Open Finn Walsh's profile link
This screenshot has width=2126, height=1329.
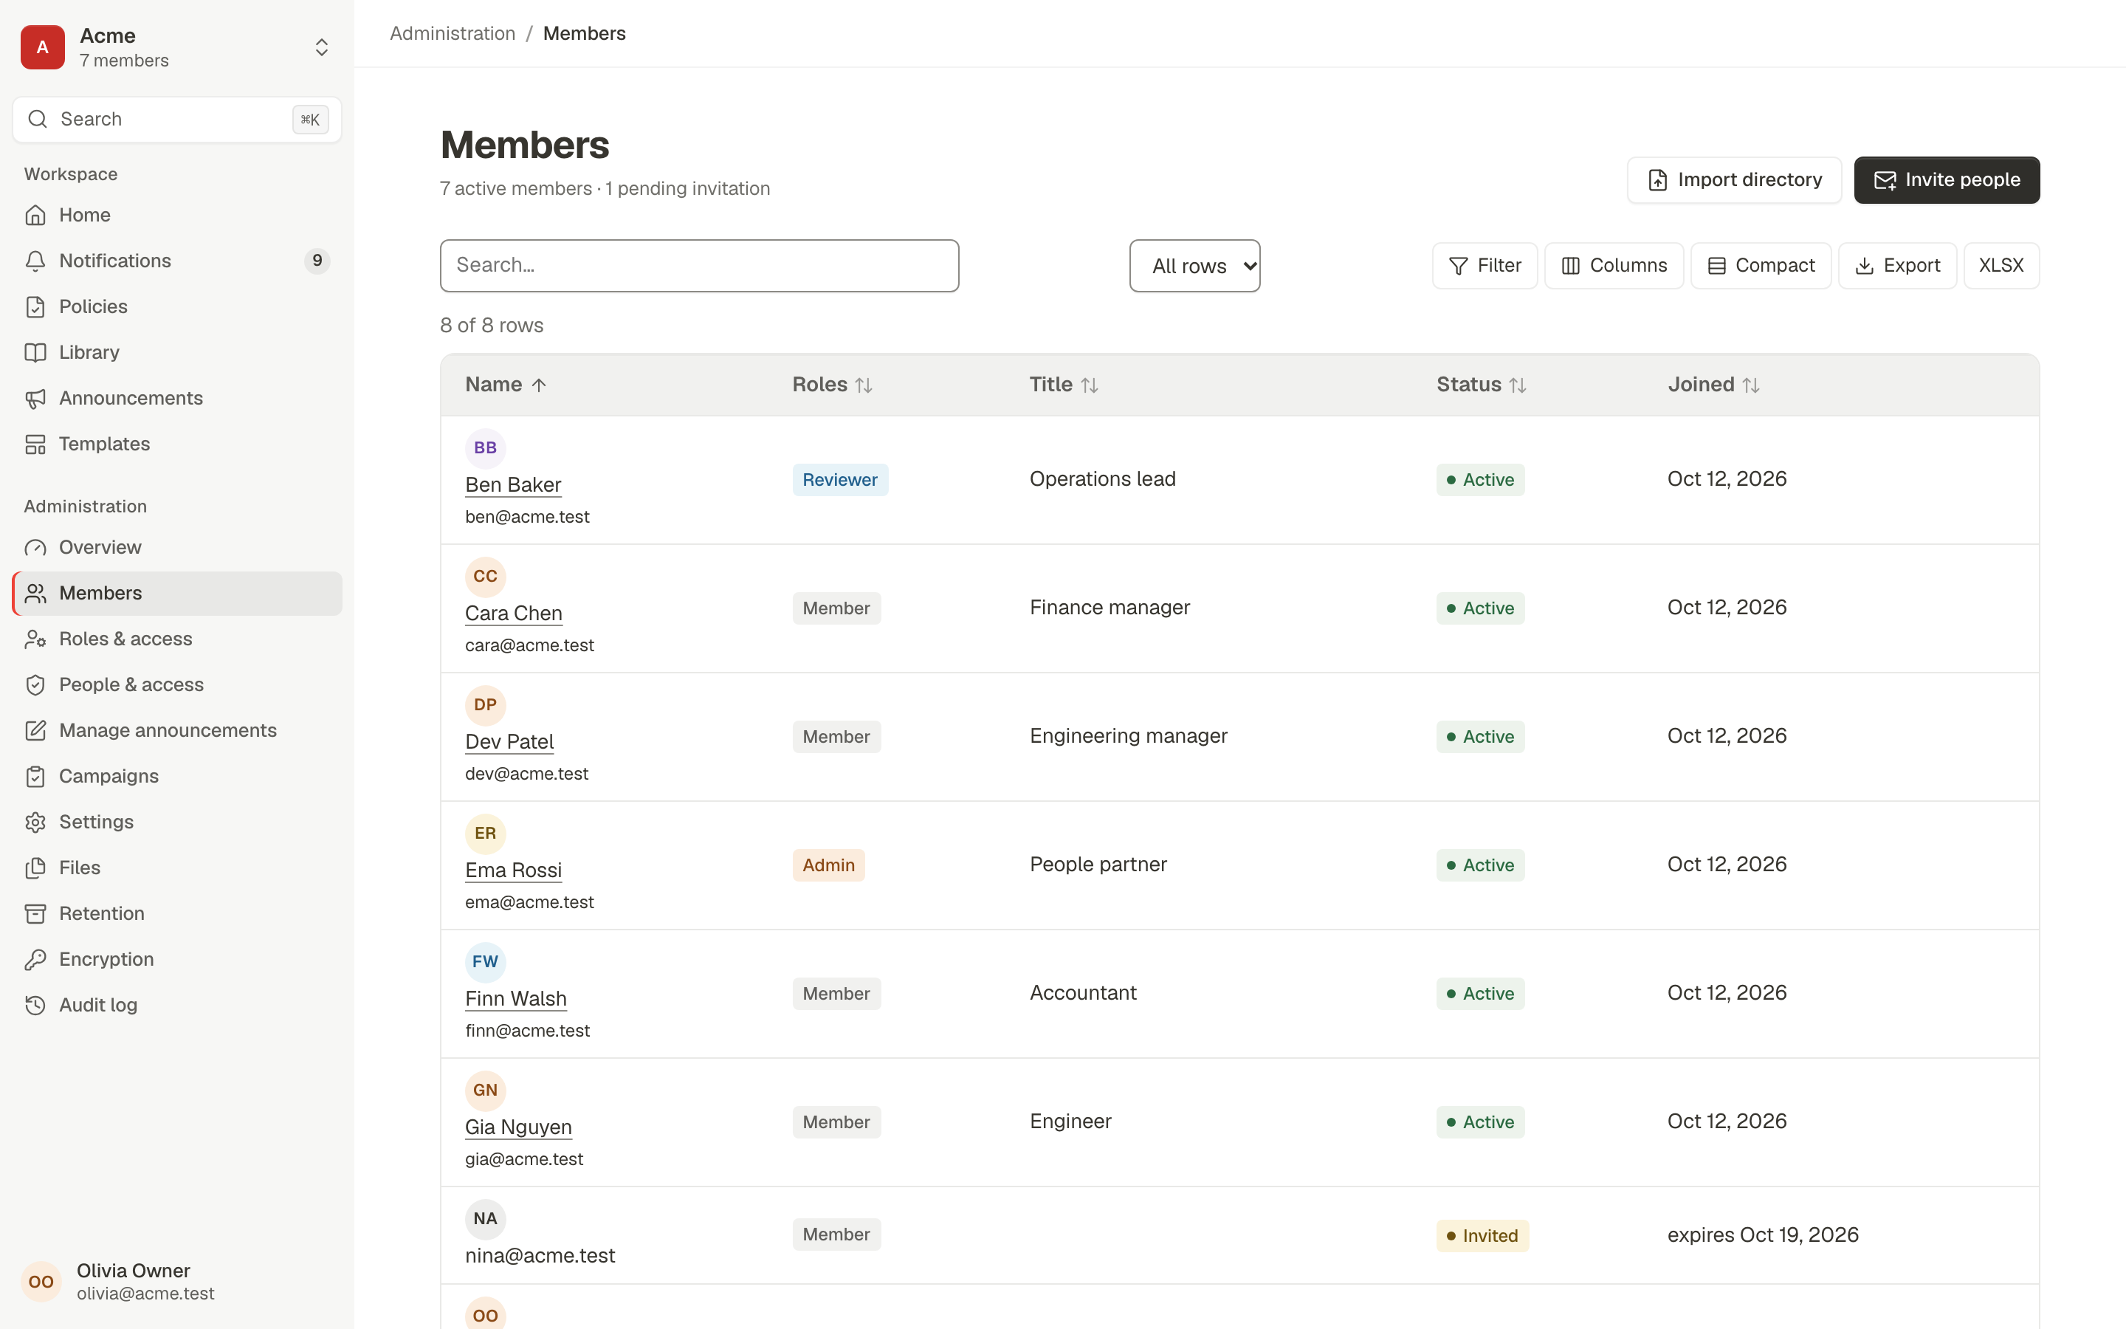coord(516,998)
